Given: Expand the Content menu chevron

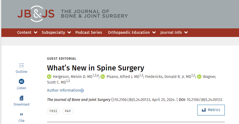Looking at the screenshot, I should (35, 32).
